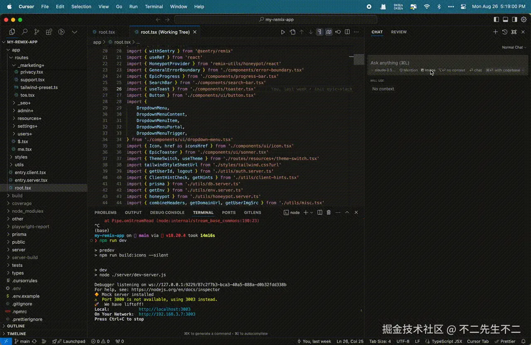Open the customize layout icon
The height and width of the screenshot is (345, 531).
pyautogui.click(x=524, y=19)
